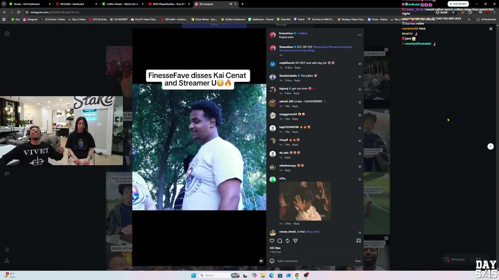The height and width of the screenshot is (280, 499).
Task: Open Microsoft Store from the taskbar
Action: [x=280, y=275]
